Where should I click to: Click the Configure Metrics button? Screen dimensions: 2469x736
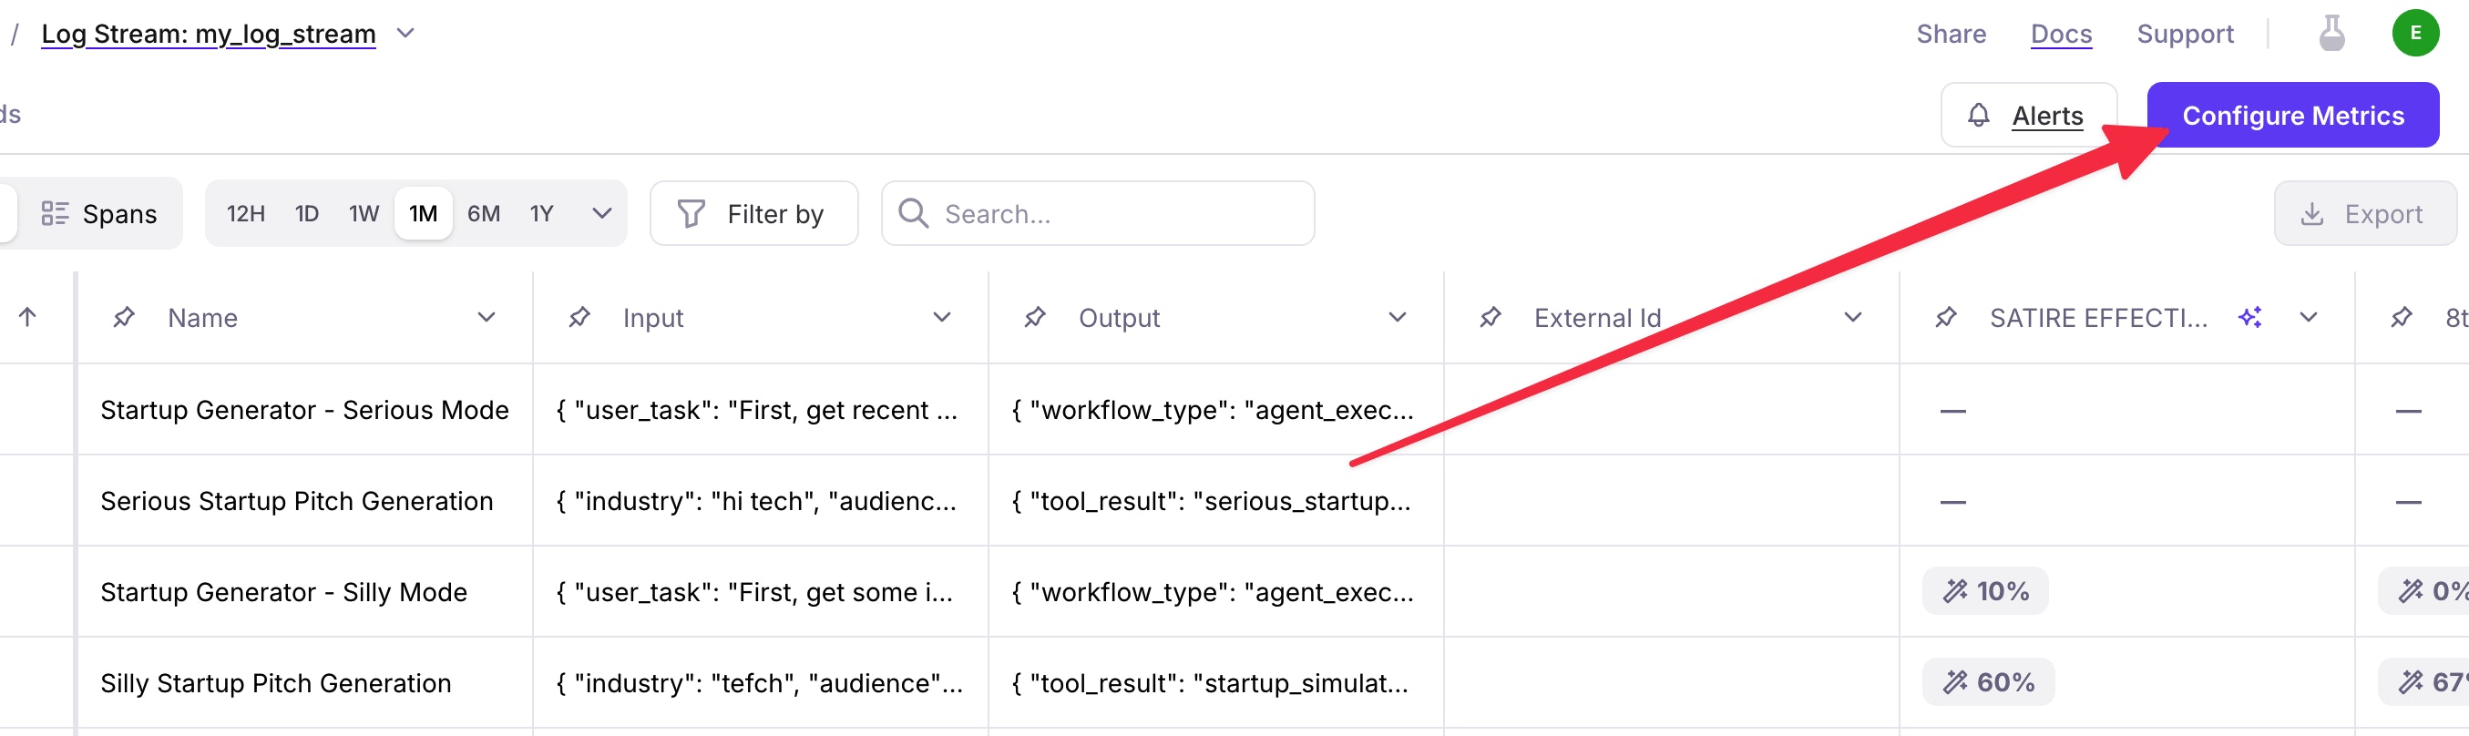click(2291, 115)
